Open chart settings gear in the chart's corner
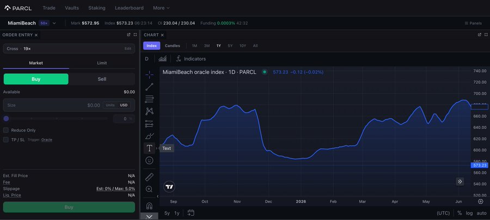 pyautogui.click(x=481, y=202)
